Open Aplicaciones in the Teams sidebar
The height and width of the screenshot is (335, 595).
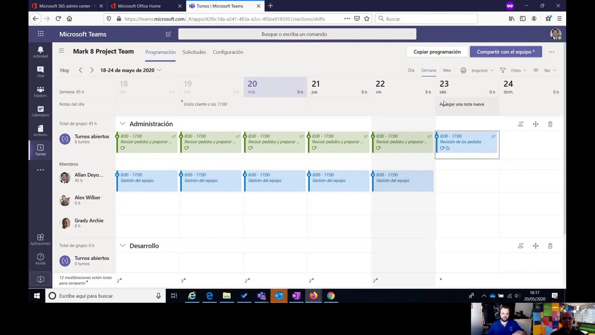[40, 240]
